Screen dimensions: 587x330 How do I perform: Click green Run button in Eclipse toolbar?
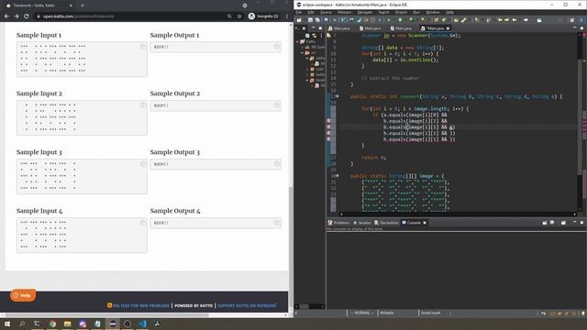(x=400, y=20)
